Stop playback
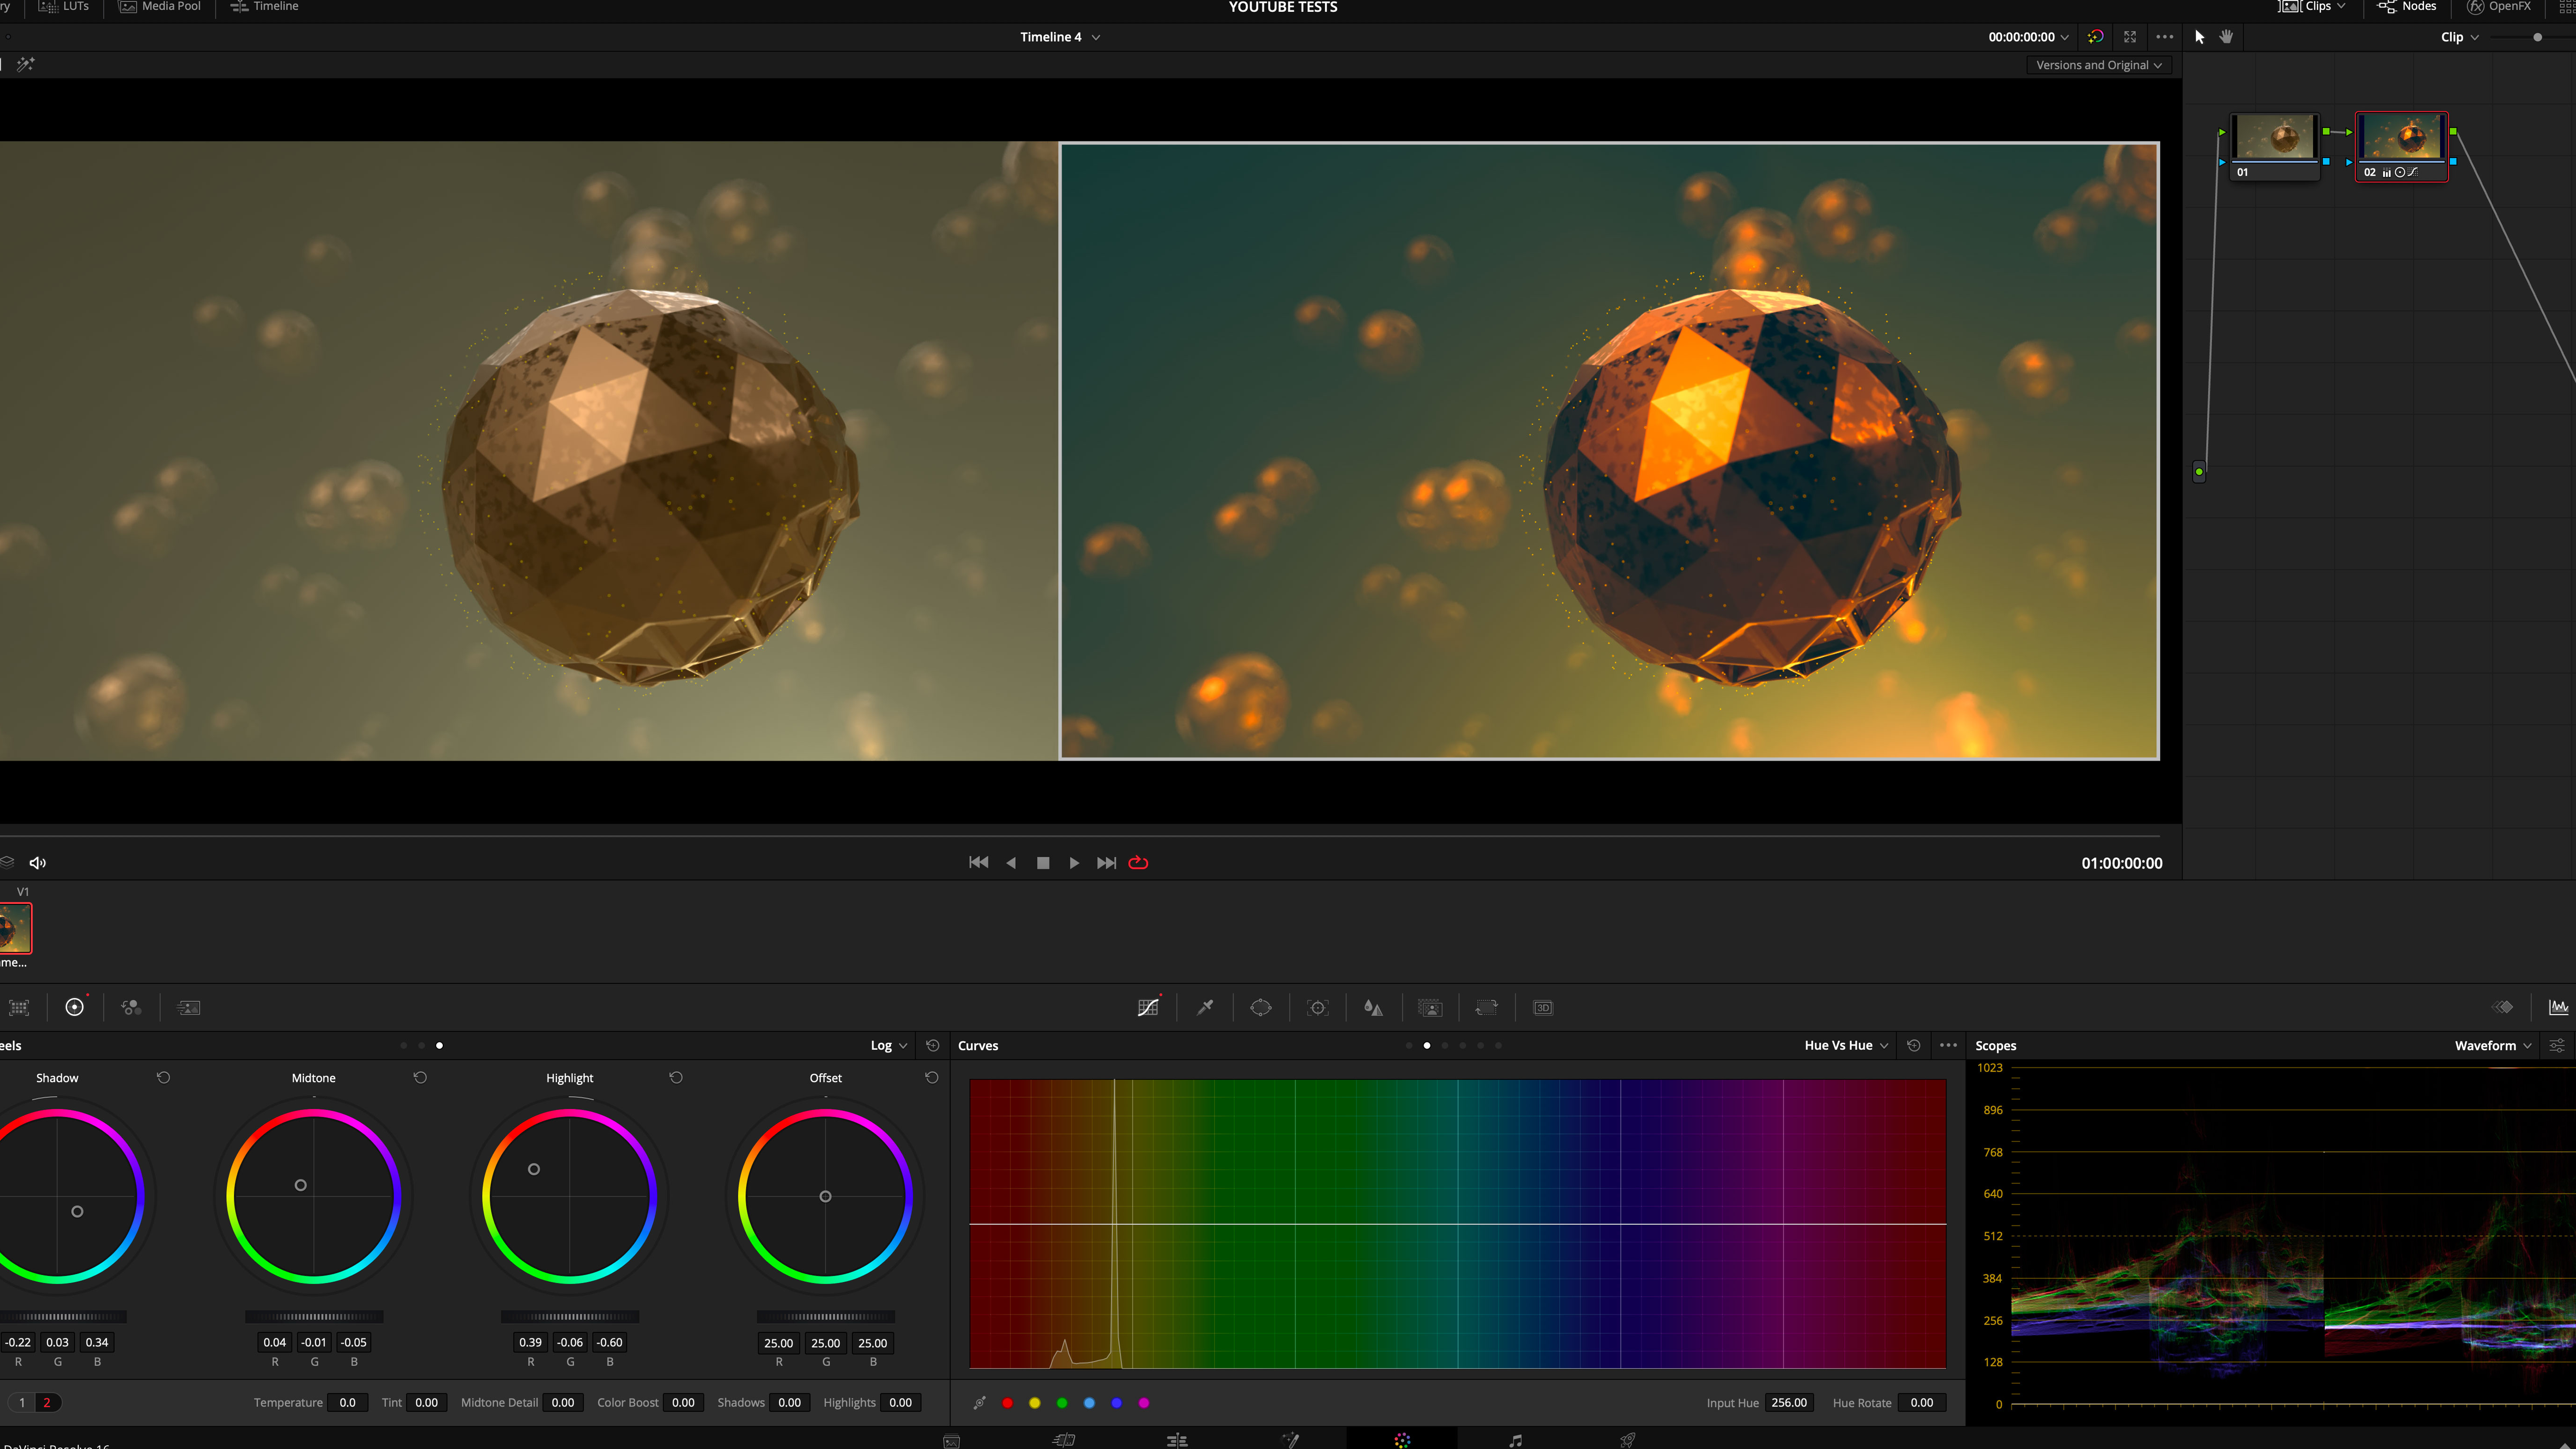 [x=1043, y=863]
